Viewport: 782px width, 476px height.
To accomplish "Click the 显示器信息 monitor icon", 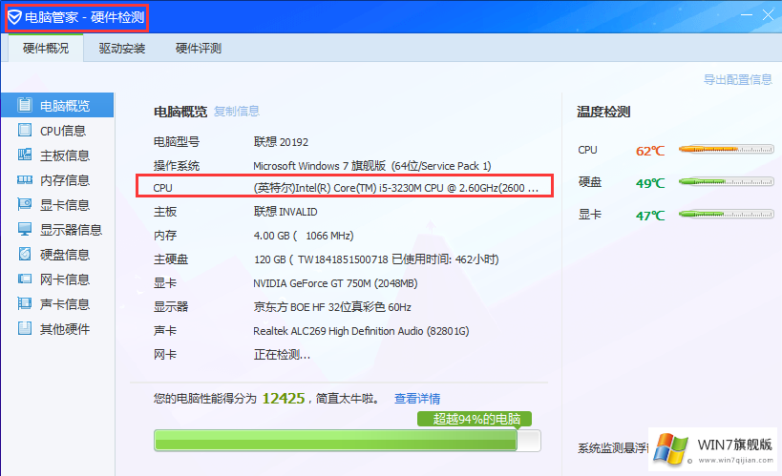I will 25,229.
